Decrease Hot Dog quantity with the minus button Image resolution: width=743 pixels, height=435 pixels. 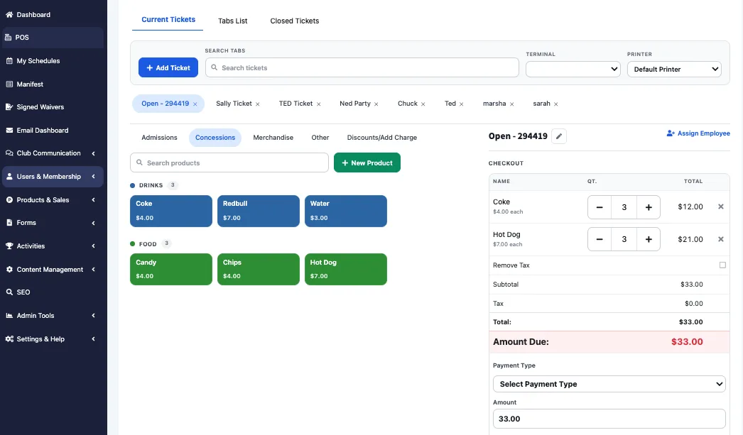(600, 240)
